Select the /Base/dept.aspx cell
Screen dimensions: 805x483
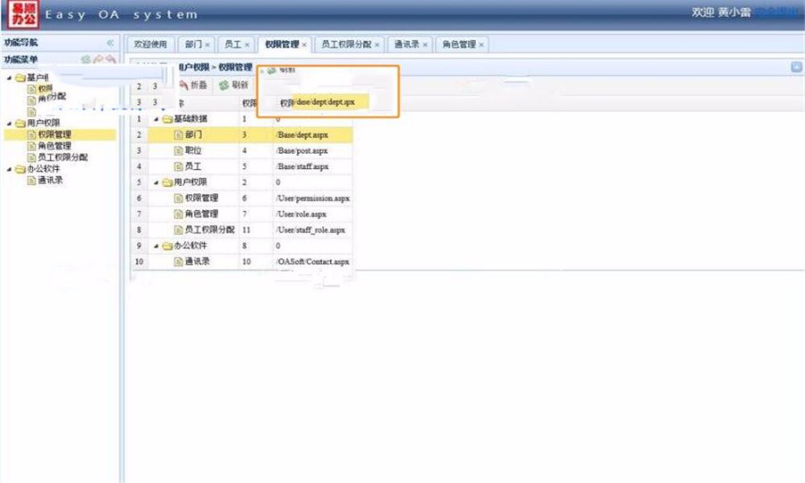[313, 135]
